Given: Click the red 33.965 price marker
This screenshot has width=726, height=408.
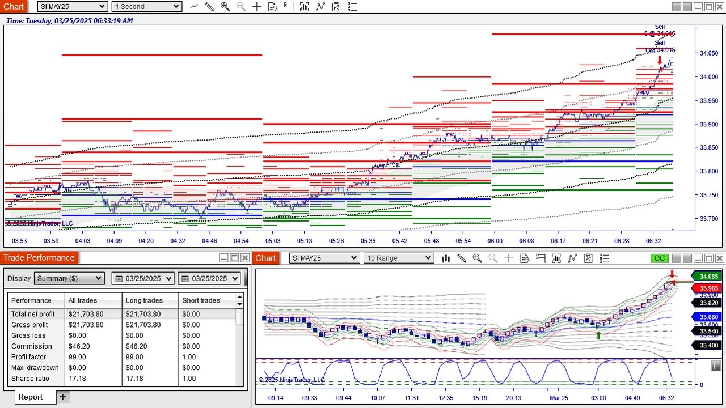Looking at the screenshot, I should [708, 288].
